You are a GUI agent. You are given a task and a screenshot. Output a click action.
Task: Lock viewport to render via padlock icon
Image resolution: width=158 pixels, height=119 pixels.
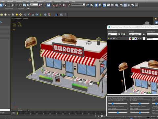coord(144,34)
